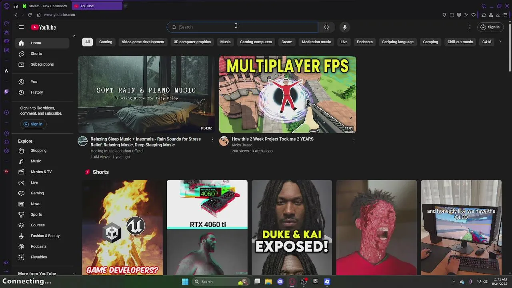This screenshot has width=512, height=288.
Task: Open the ad blocker shield icon
Action: (x=459, y=15)
